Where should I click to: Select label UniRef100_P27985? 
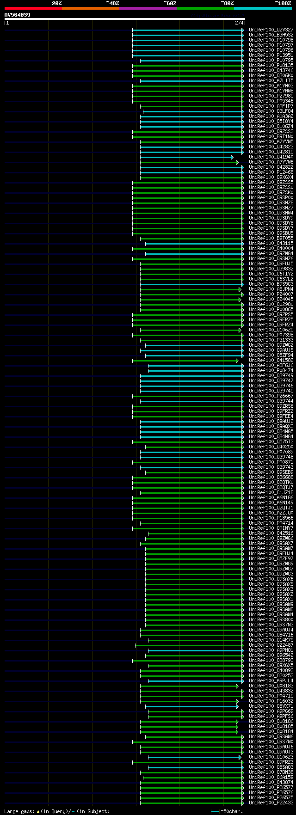[x=271, y=96]
